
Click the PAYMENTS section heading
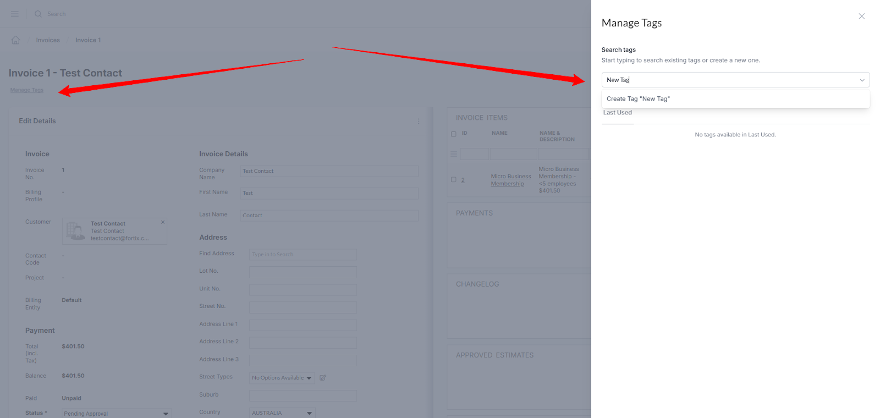point(474,213)
